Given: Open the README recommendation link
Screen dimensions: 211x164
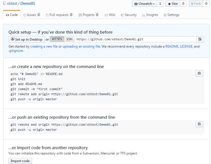Looking at the screenshot, I should 172,46.
